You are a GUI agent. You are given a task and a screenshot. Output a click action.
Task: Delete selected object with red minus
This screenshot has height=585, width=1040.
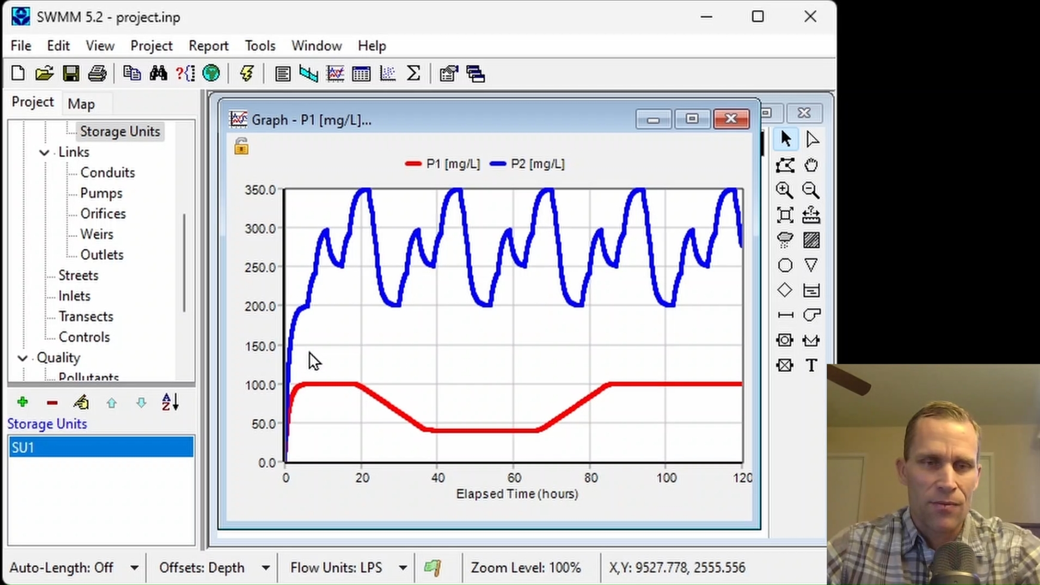pyautogui.click(x=52, y=403)
